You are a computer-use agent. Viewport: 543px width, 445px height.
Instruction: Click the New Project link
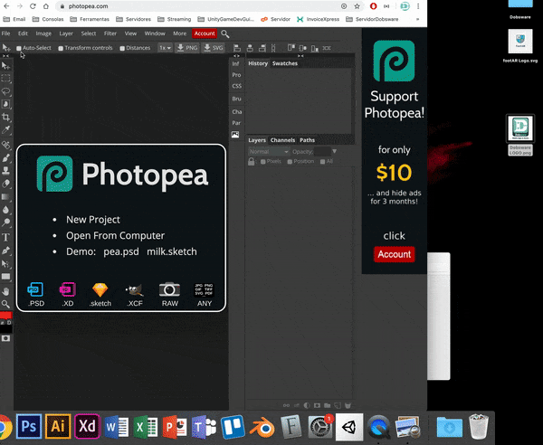pos(92,220)
